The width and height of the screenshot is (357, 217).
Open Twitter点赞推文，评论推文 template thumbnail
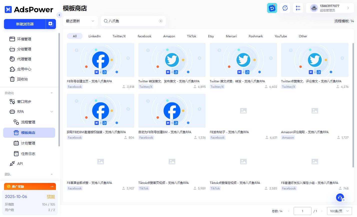(315, 60)
